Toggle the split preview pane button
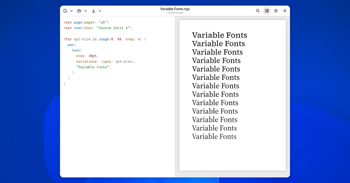350x183 pixels. click(267, 11)
